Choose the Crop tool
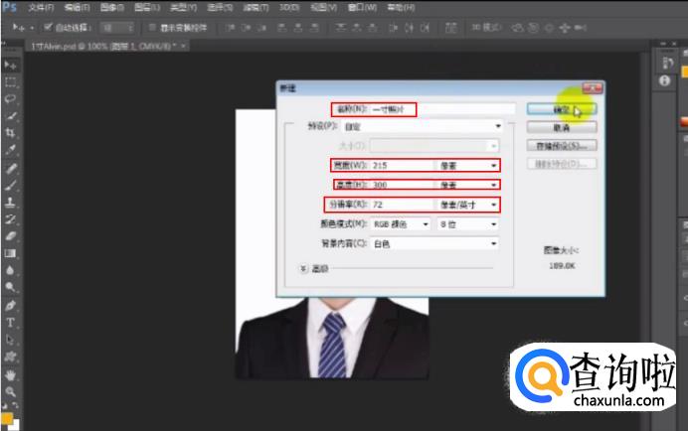 pos(11,132)
